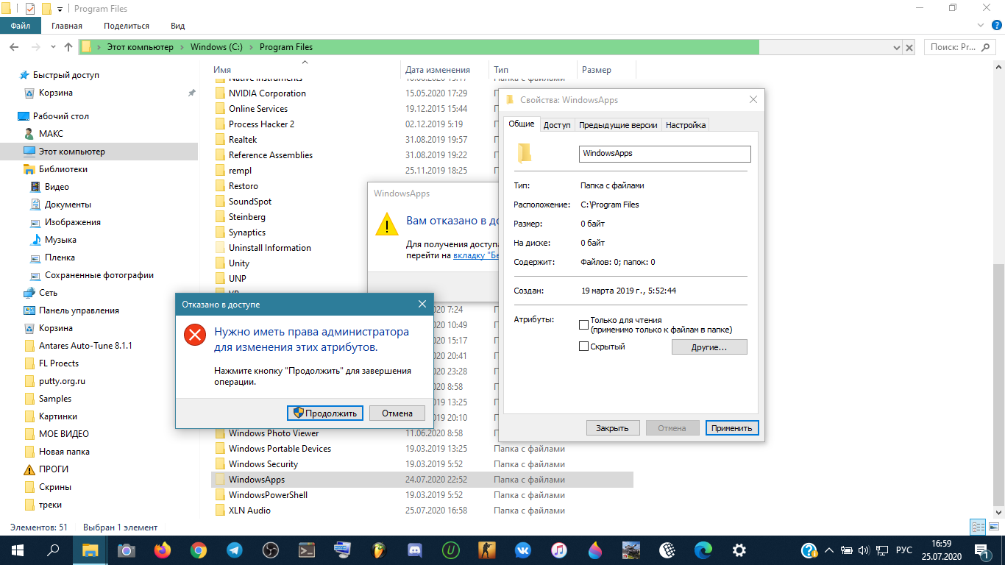Image resolution: width=1005 pixels, height=565 pixels.
Task: Go back in Explorer navigation
Action: [14, 47]
